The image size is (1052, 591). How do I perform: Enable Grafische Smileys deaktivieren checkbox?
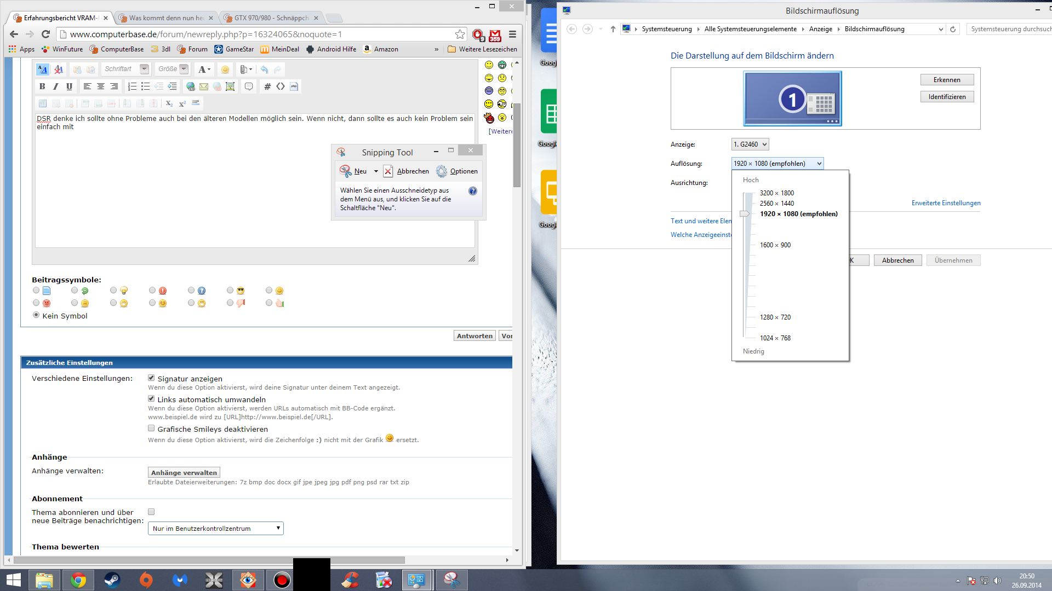pos(151,428)
